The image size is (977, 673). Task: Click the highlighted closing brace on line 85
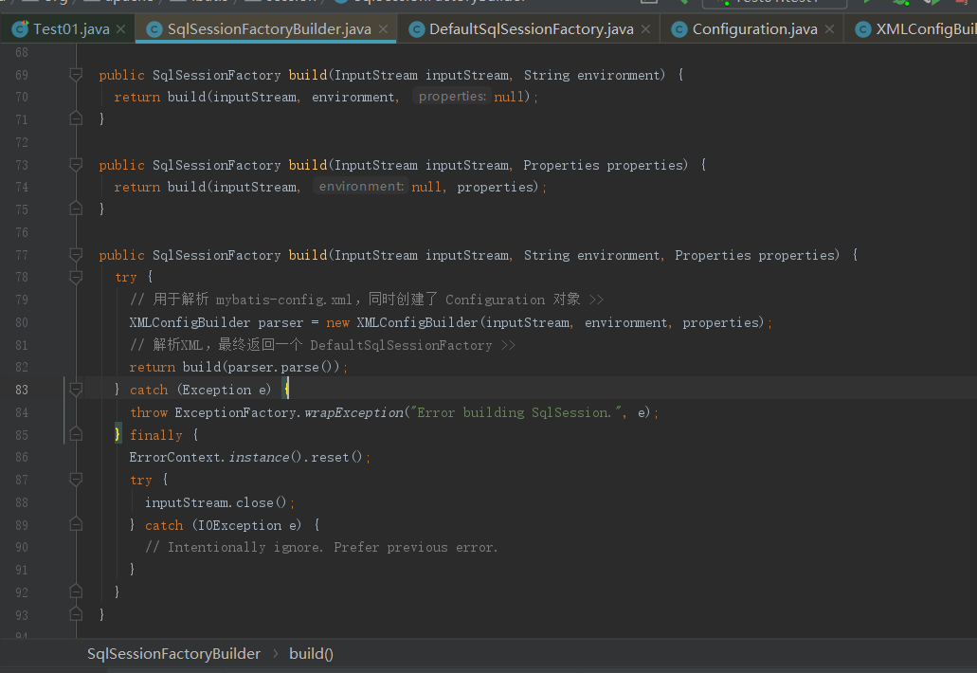(x=118, y=434)
